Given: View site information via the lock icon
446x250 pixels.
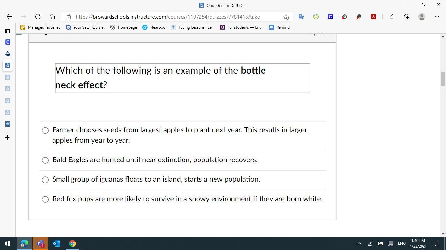Looking at the screenshot, I should click(68, 17).
